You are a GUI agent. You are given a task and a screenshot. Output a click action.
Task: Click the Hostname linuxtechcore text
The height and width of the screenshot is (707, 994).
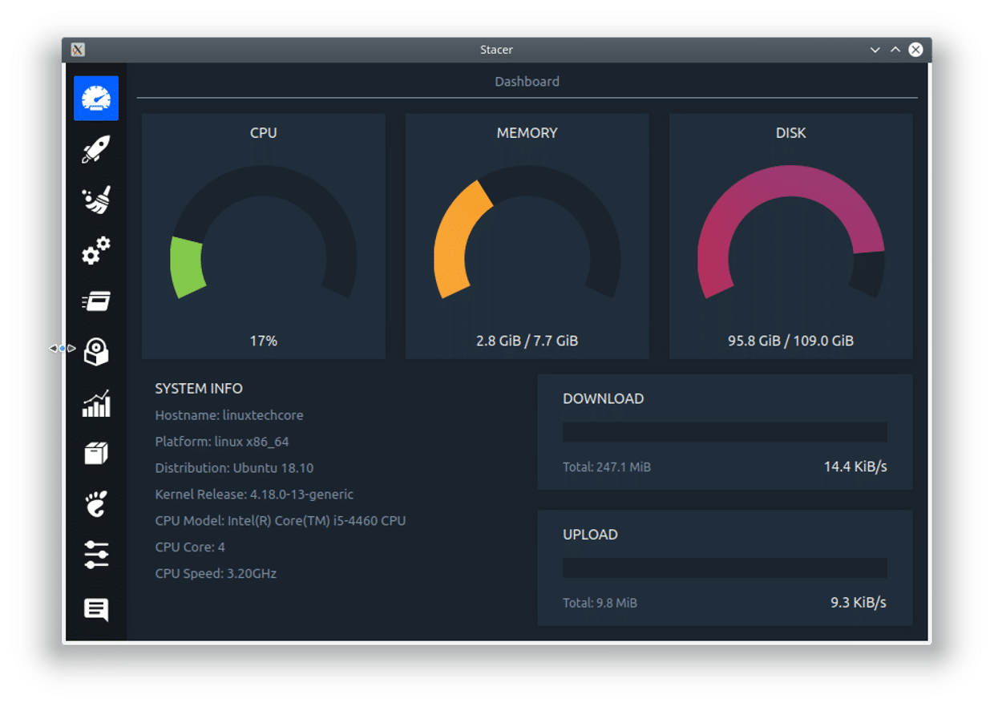(x=229, y=415)
